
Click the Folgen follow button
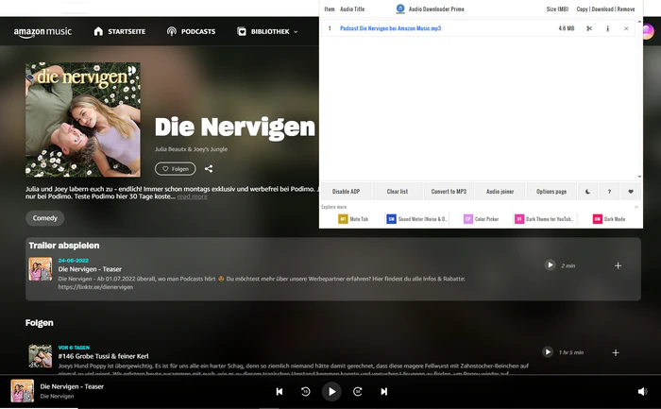pos(176,169)
